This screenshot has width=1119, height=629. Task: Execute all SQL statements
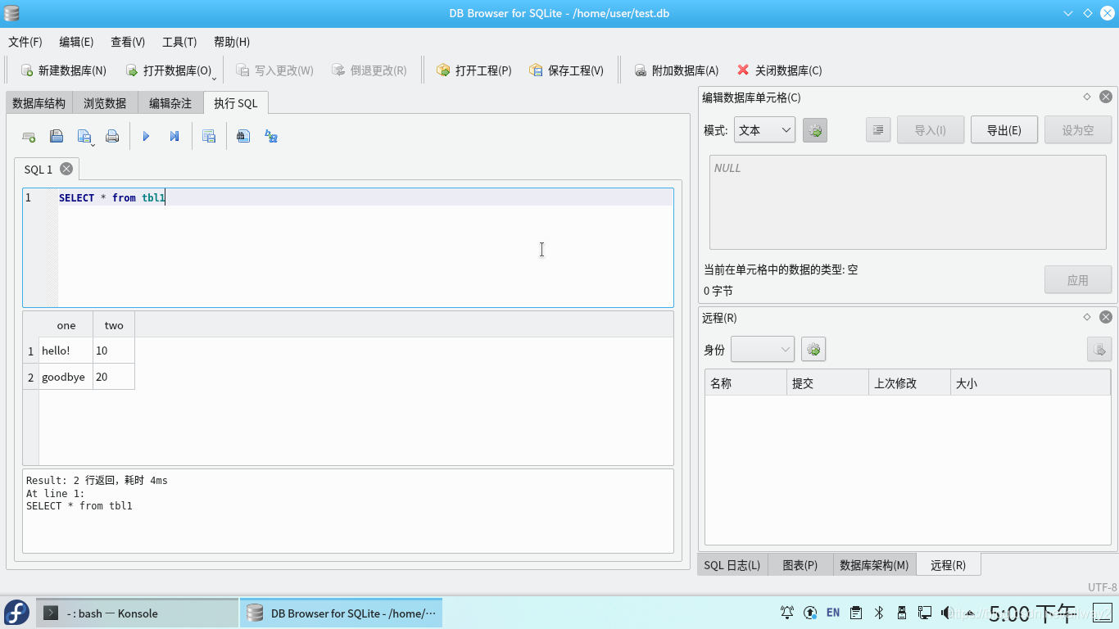click(x=146, y=136)
